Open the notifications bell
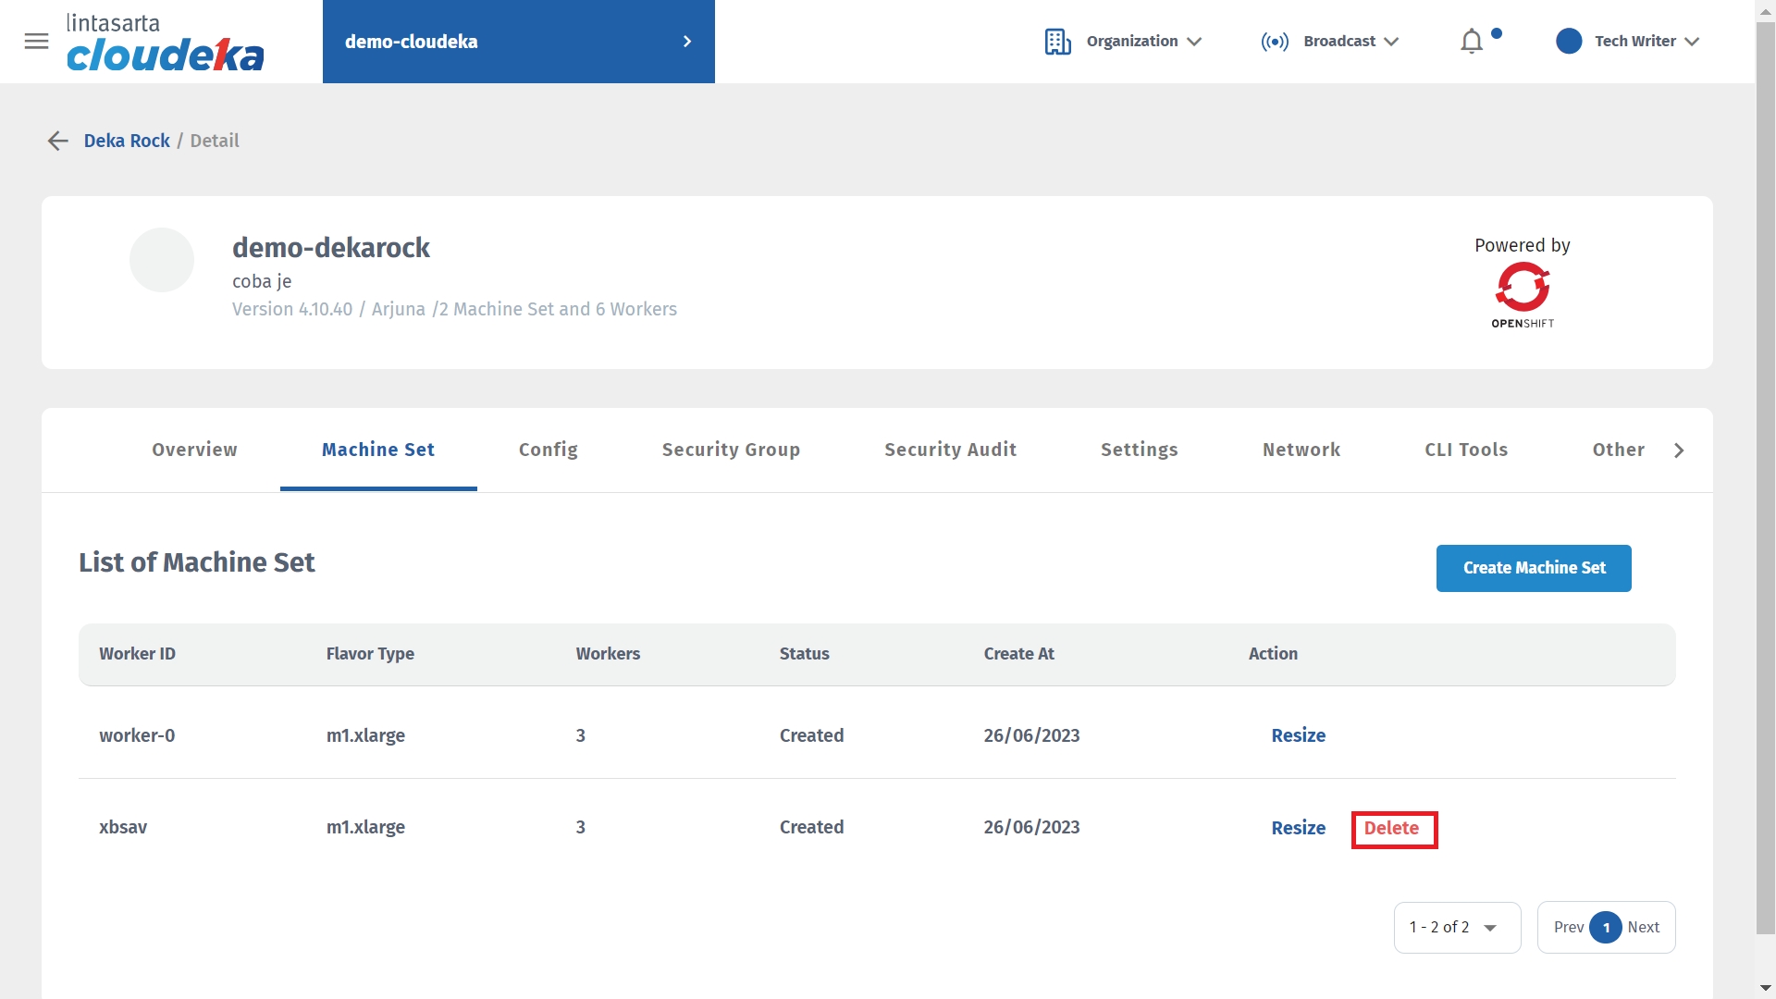The image size is (1776, 999). [x=1471, y=42]
